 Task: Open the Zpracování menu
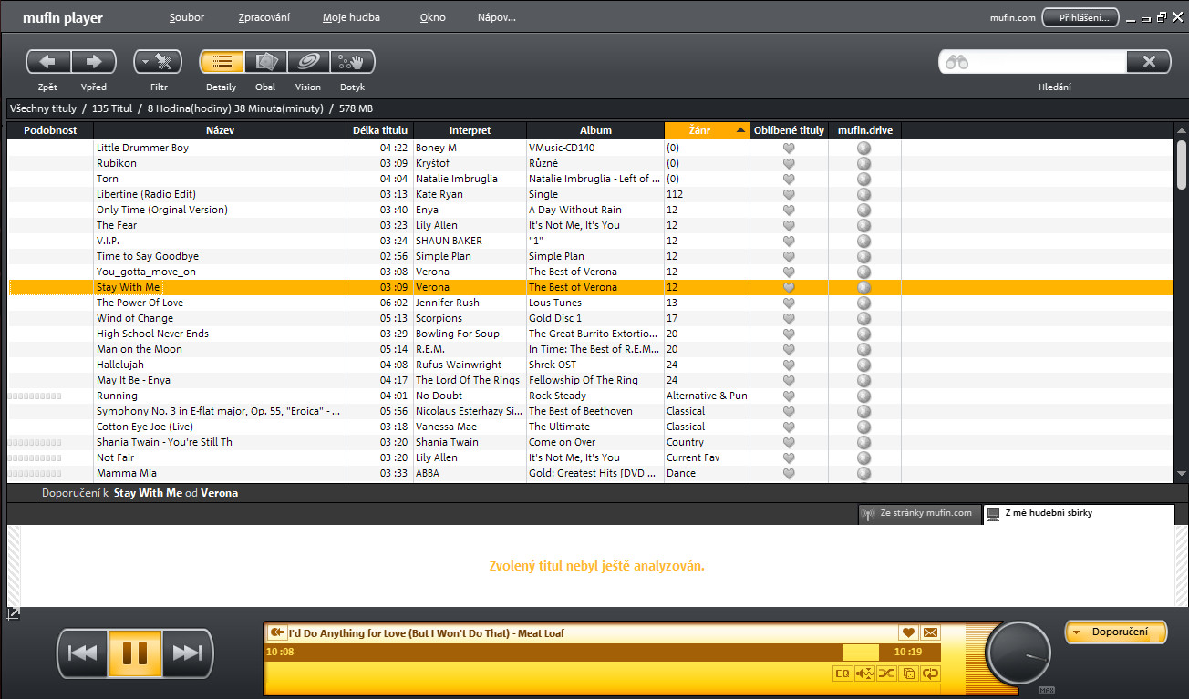(x=264, y=17)
